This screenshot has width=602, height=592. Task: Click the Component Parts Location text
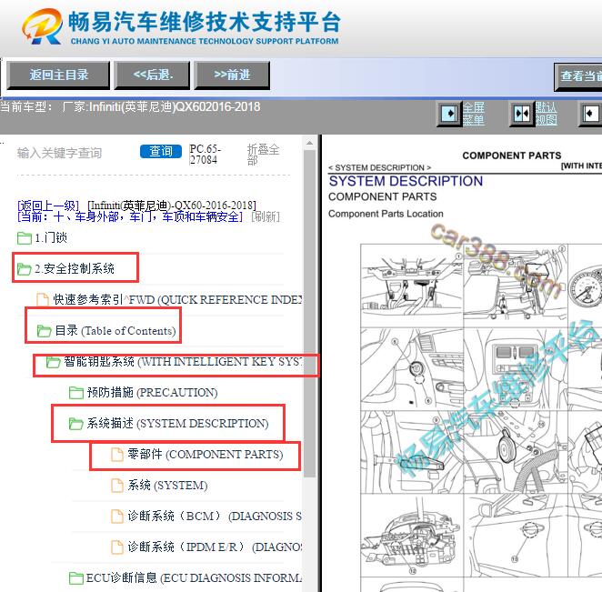[386, 214]
